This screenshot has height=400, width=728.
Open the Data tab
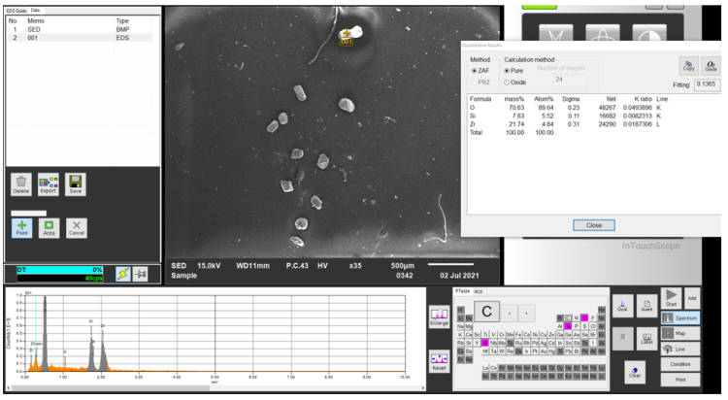coord(35,10)
